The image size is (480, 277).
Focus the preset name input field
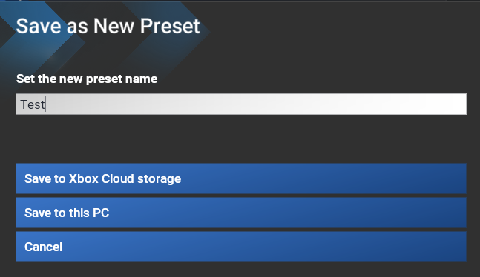(x=241, y=104)
